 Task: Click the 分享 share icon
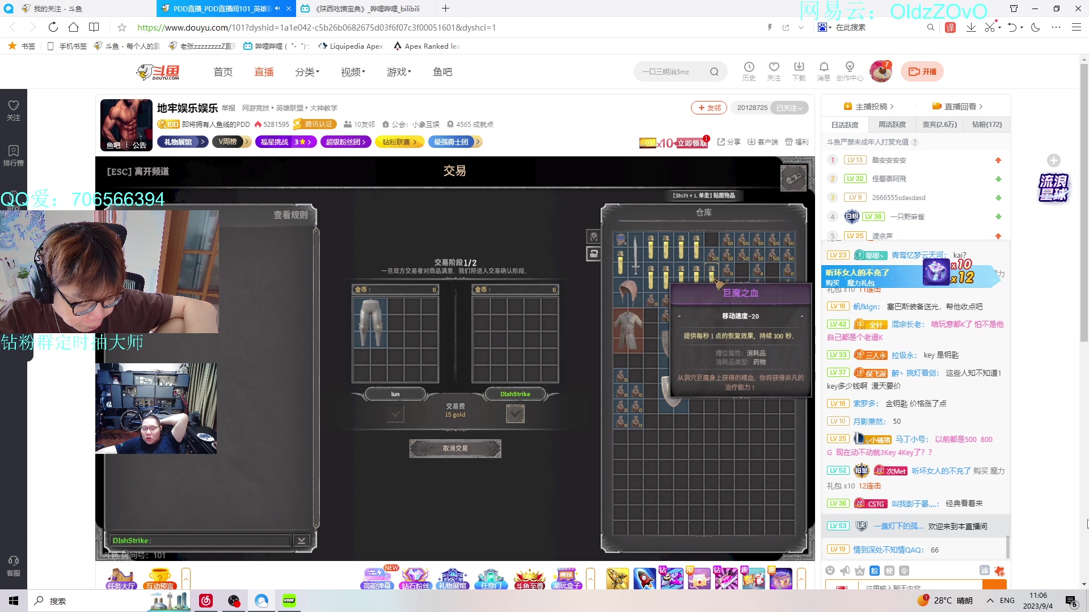pos(729,142)
